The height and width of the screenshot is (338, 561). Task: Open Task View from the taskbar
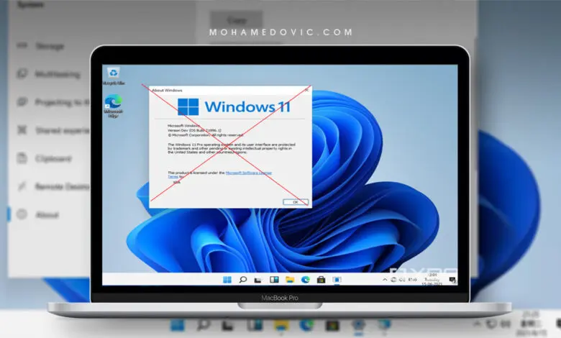click(258, 279)
